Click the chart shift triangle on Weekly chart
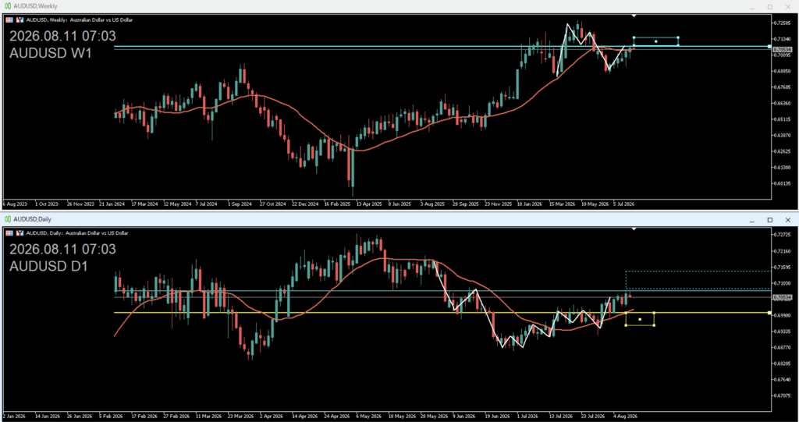This screenshot has width=799, height=422. pos(634,16)
